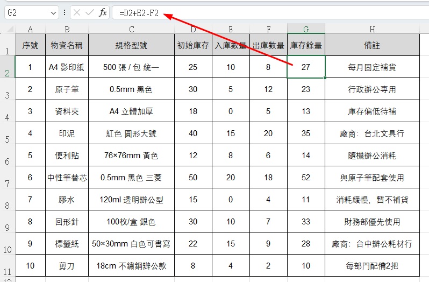Click initial stock cell showing 50
This screenshot has width=429, height=282.
click(x=193, y=178)
